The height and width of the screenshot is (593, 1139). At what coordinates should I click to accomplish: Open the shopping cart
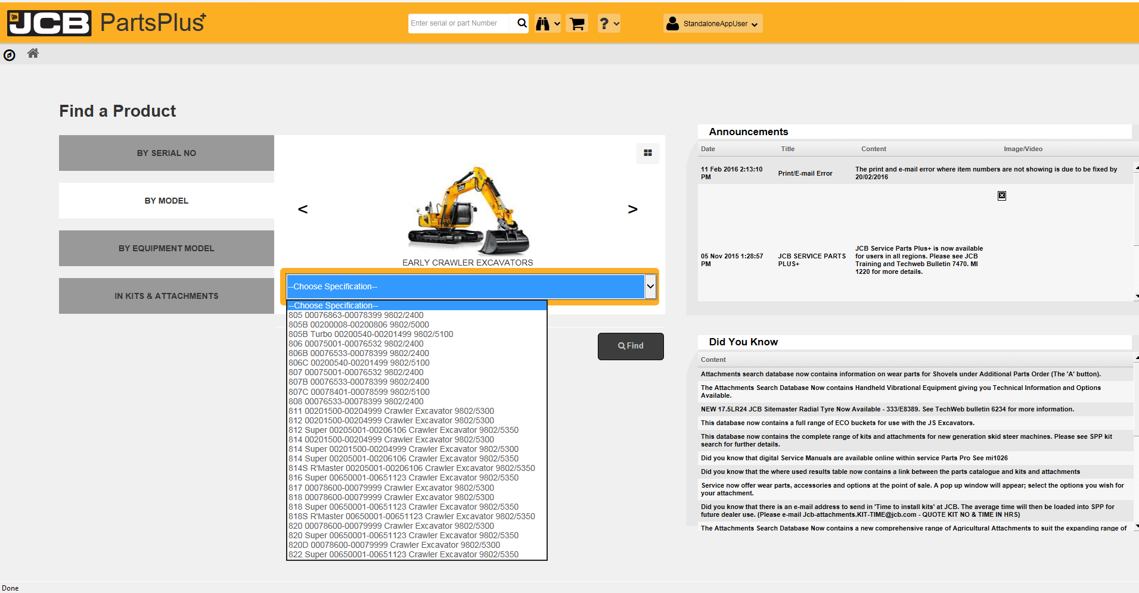pos(577,24)
